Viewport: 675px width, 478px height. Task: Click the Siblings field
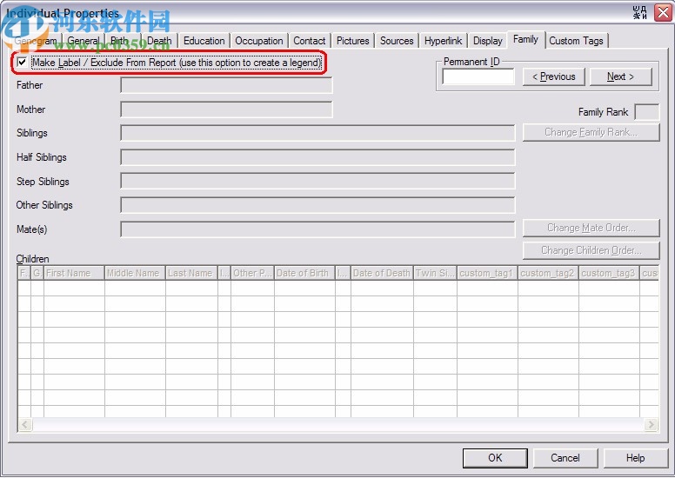pos(317,133)
